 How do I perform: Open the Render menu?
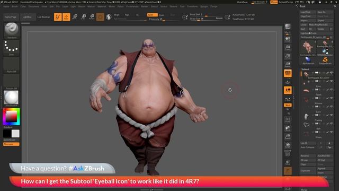point(145,6)
